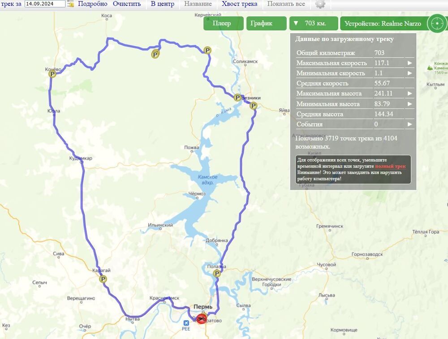The image size is (448, 339).
Task: Click the parking marker at Березники
Action: tap(237, 97)
